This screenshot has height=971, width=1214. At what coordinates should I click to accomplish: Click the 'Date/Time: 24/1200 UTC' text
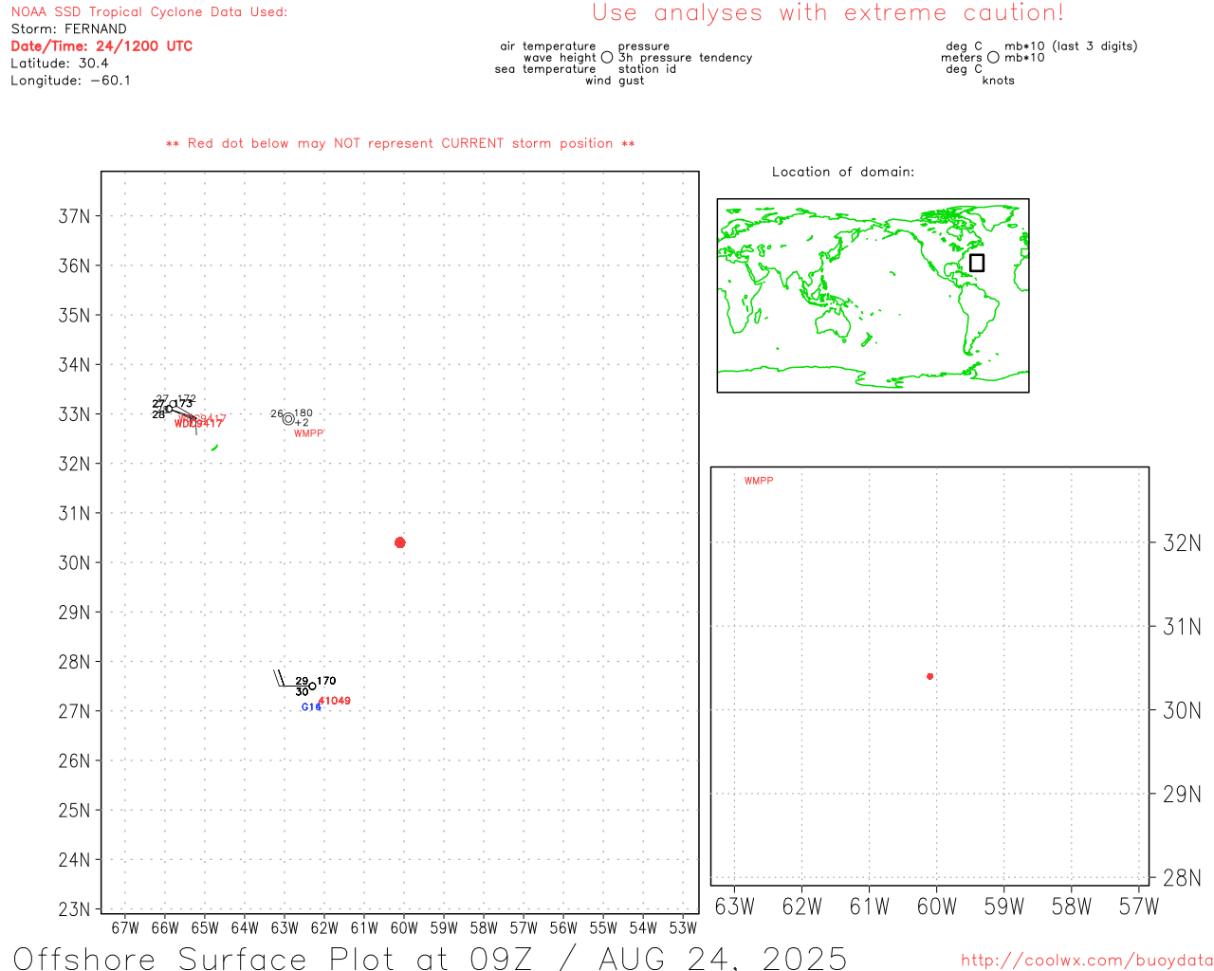(101, 46)
